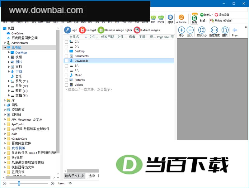Show hidden preview toolbar items chevron

pos(246,27)
